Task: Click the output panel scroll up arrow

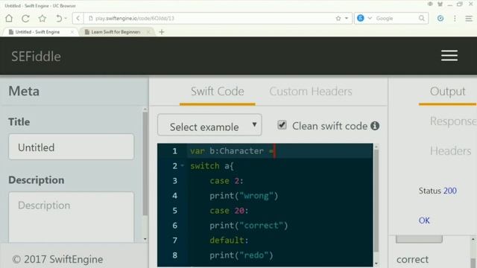Action: point(473,240)
